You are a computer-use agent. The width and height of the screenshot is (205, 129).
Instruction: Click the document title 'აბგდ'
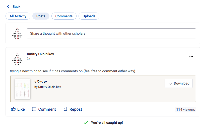pyautogui.click(x=40, y=82)
